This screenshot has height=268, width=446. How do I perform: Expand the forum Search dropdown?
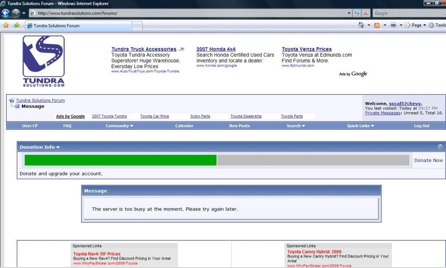coord(296,126)
